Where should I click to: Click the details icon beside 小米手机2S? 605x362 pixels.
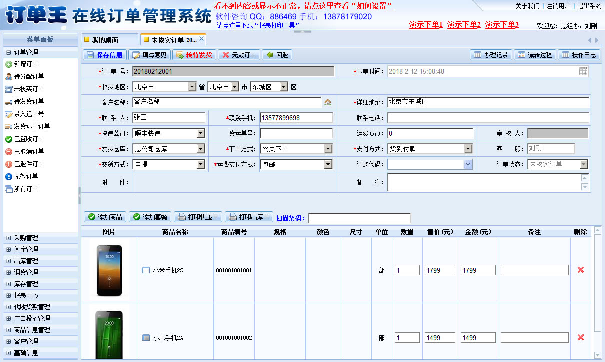point(146,270)
